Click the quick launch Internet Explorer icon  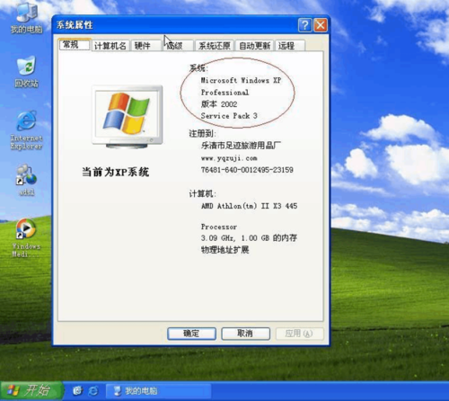pos(93,390)
